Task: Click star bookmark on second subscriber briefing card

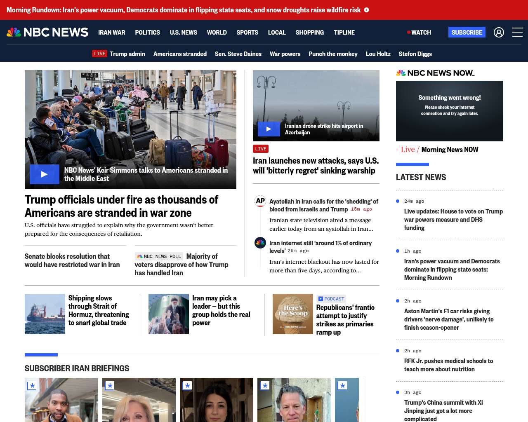Action: coord(110,386)
